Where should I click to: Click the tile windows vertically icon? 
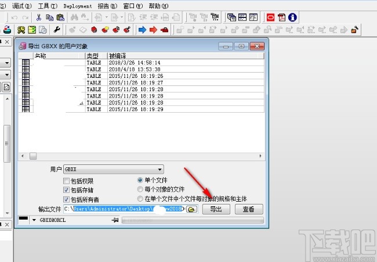click(253, 17)
